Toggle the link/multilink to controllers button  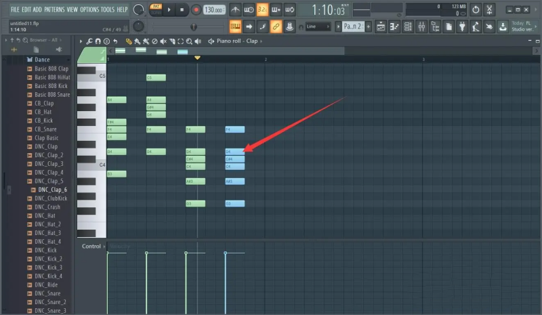coord(276,26)
